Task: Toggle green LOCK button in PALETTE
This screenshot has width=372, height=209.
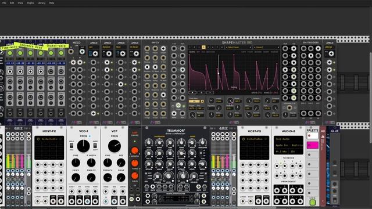Action: click(x=313, y=203)
